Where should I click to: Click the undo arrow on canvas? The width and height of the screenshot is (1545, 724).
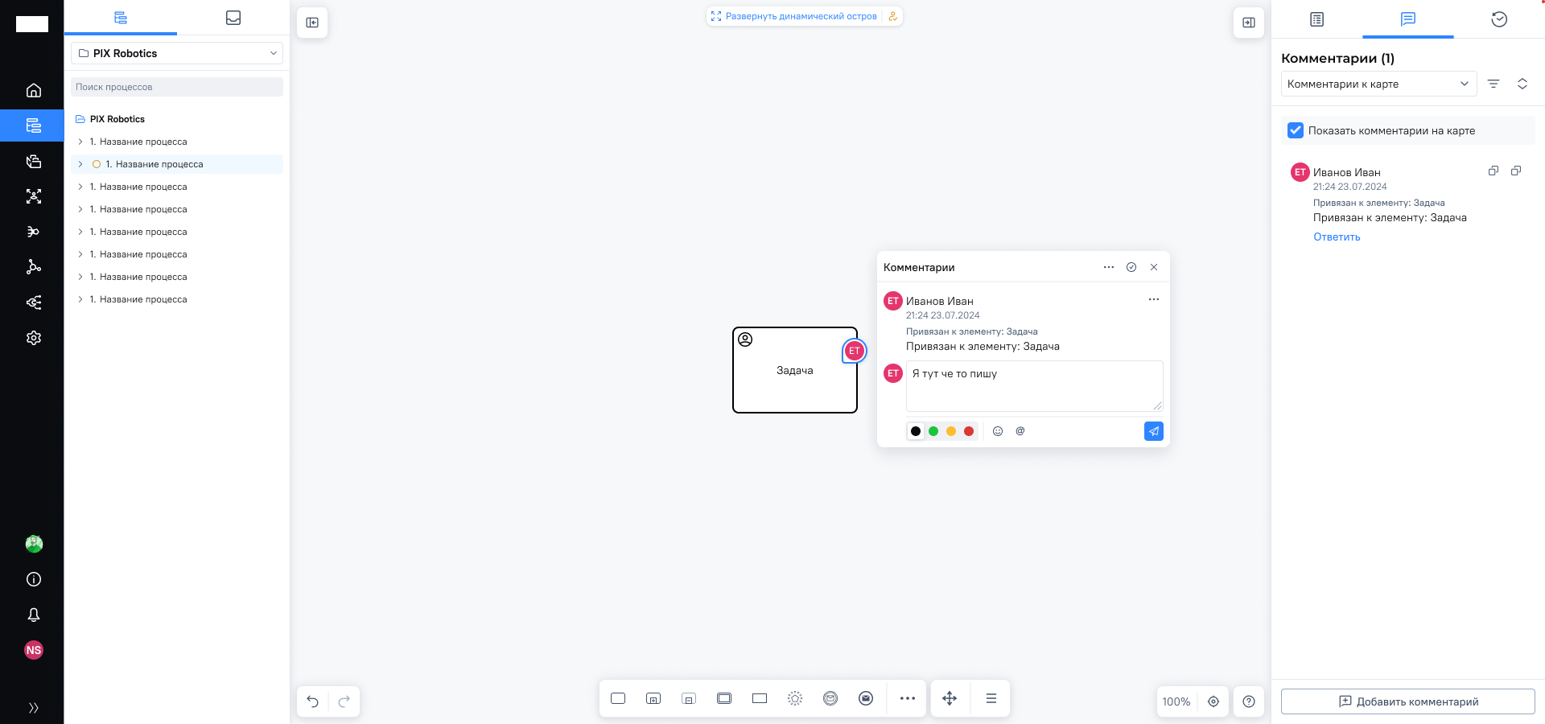point(313,701)
